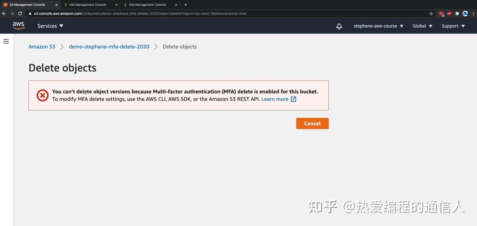Open the hamburger side navigation menu
The width and height of the screenshot is (477, 226).
[6, 41]
